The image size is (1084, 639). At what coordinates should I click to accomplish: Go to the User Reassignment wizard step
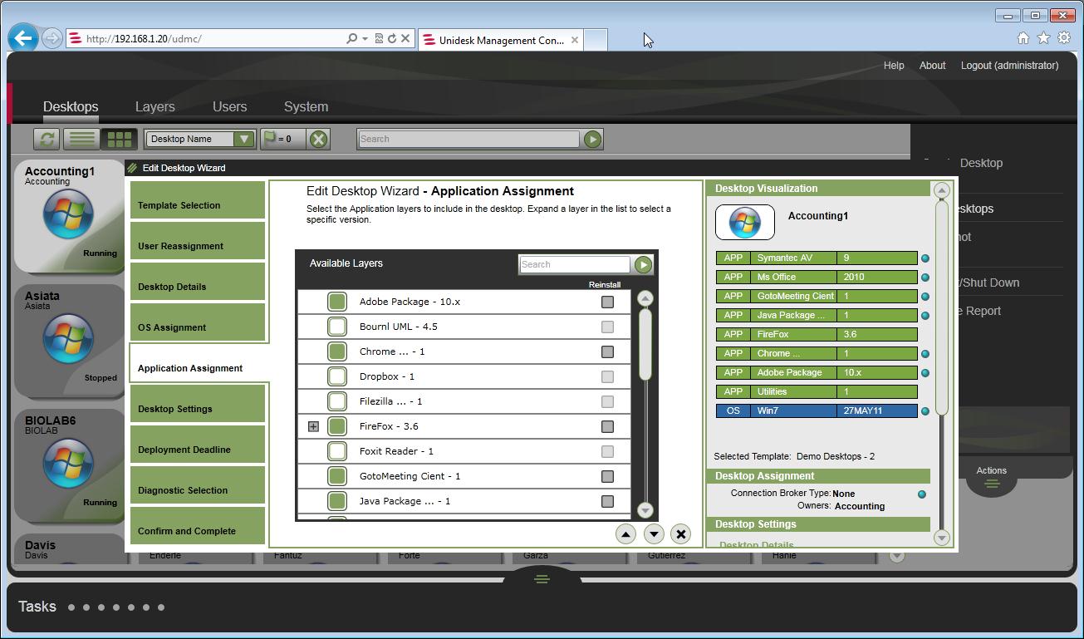pyautogui.click(x=198, y=241)
